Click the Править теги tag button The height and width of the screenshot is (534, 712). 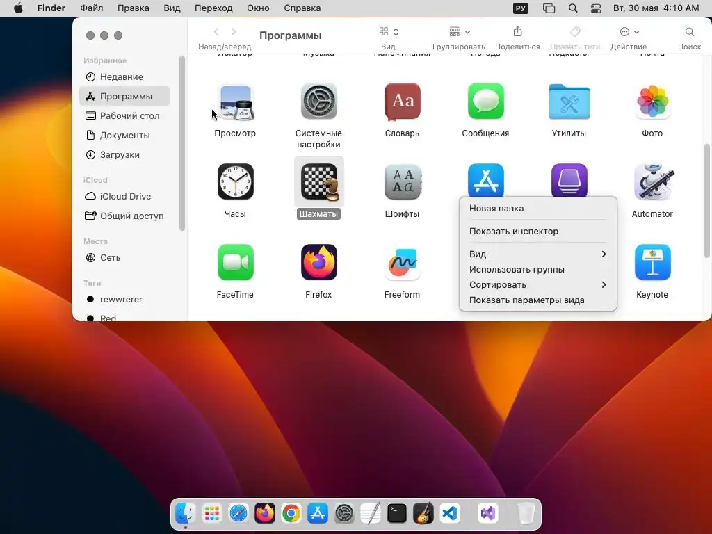click(x=575, y=32)
